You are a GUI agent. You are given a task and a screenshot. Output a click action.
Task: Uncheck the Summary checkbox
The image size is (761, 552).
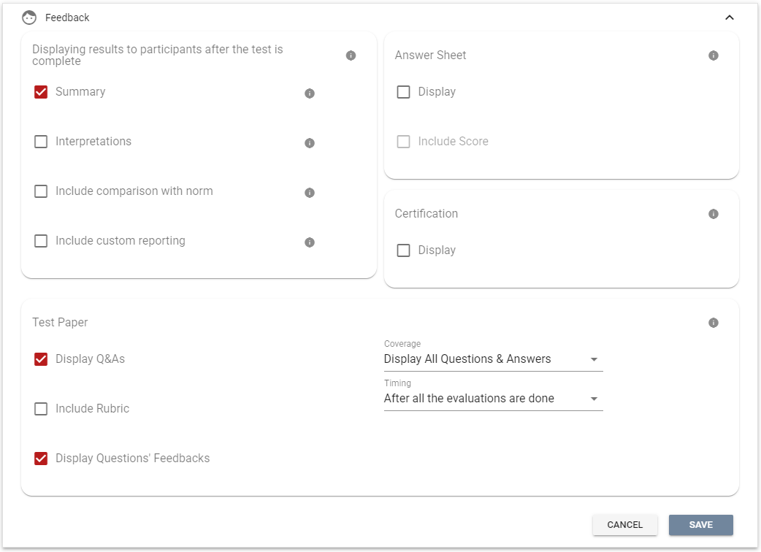coord(41,92)
